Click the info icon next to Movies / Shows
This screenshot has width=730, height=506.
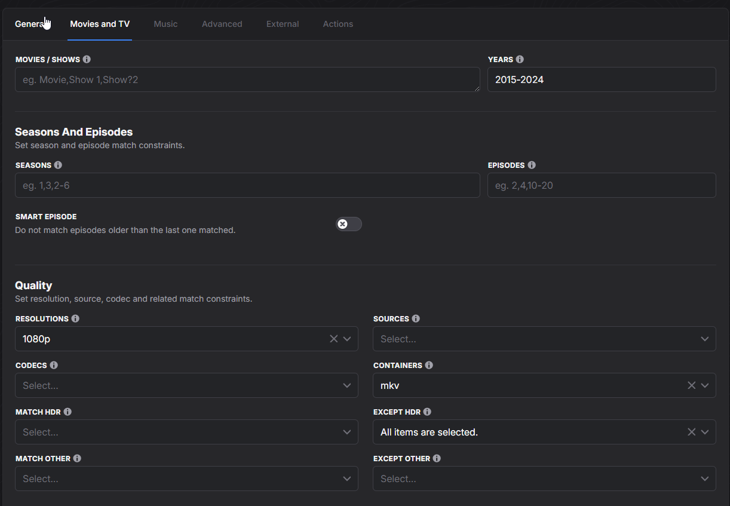click(87, 59)
